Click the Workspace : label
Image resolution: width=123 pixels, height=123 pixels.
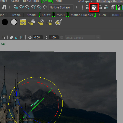pyautogui.click(x=86, y=1)
